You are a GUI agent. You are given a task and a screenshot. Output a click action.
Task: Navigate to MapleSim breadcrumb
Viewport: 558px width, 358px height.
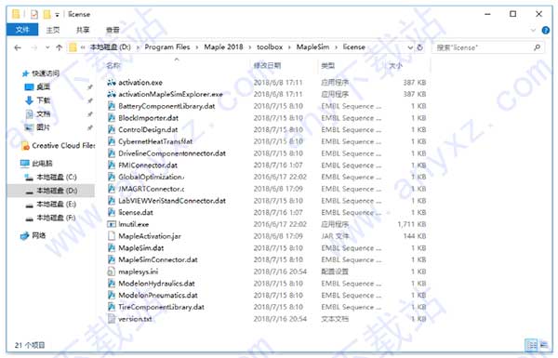312,47
